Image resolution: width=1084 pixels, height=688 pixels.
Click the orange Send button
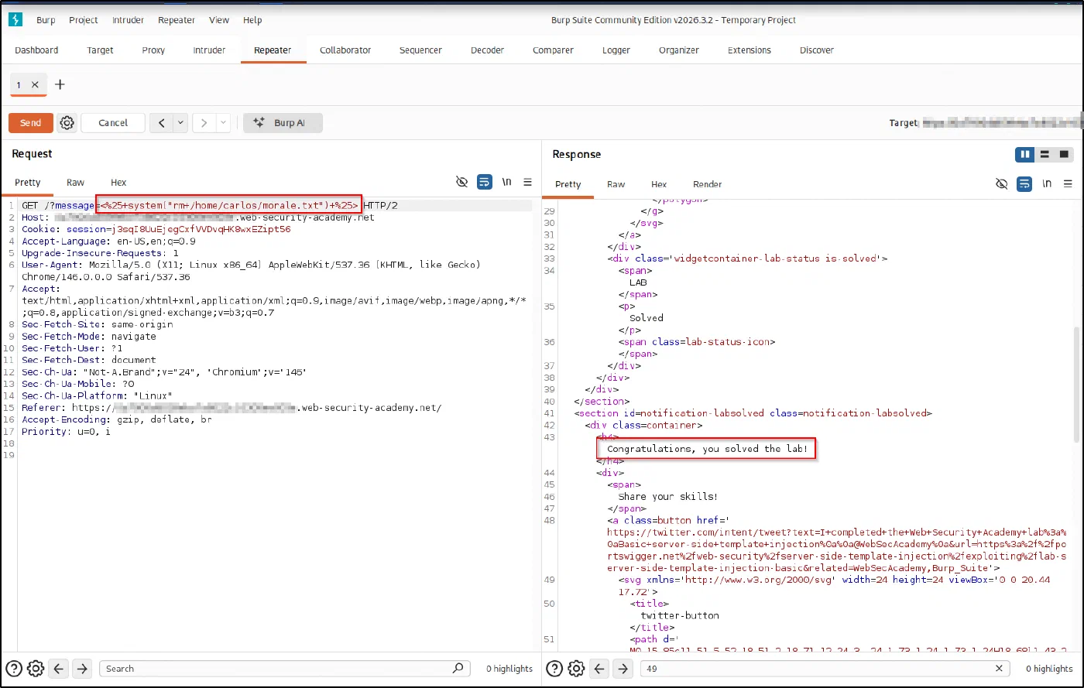31,123
